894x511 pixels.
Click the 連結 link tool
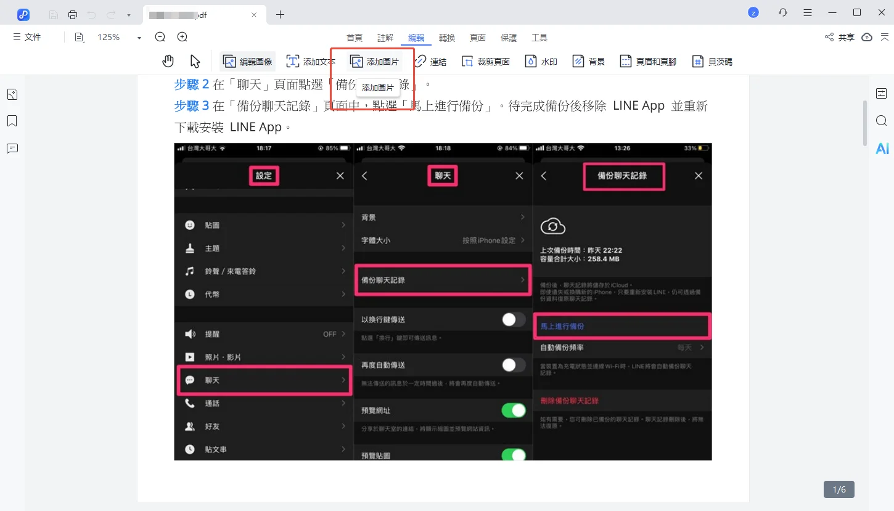431,62
